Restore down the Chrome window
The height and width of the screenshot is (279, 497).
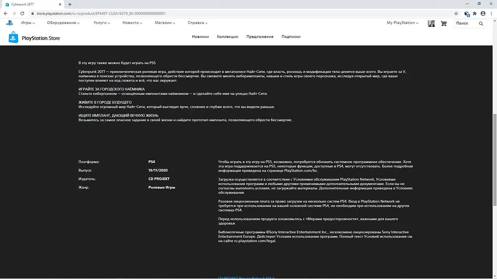pos(479,4)
